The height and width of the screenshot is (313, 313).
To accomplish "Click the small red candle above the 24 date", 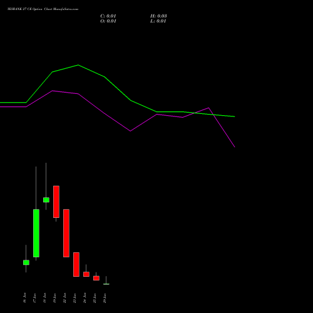I will 86,274.
